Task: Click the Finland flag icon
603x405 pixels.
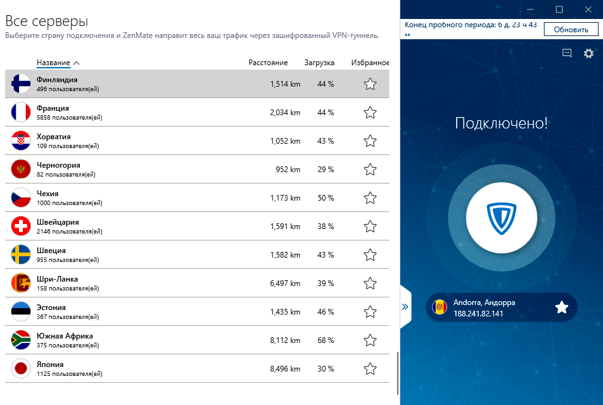Action: [21, 84]
